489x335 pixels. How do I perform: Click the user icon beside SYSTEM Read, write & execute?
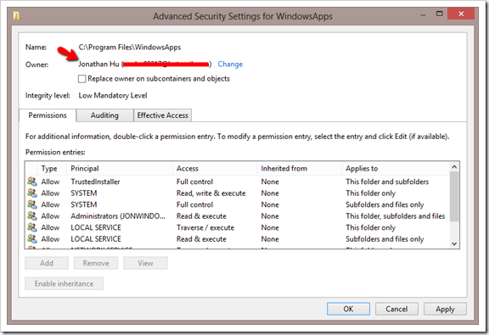(31, 193)
